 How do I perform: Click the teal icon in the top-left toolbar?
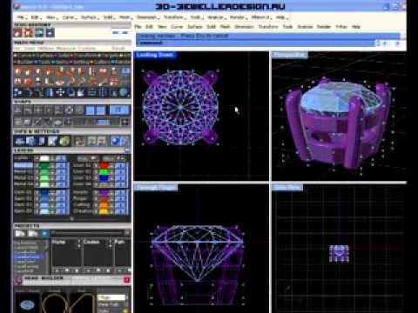pyautogui.click(x=39, y=32)
